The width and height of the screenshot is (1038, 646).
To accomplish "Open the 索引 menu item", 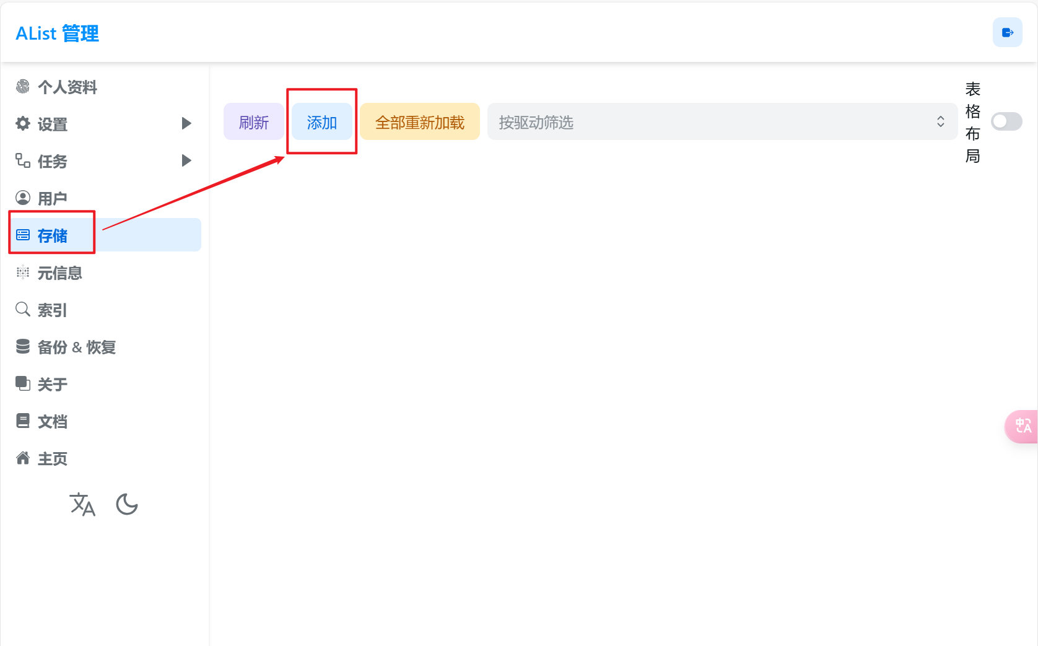I will pyautogui.click(x=105, y=310).
